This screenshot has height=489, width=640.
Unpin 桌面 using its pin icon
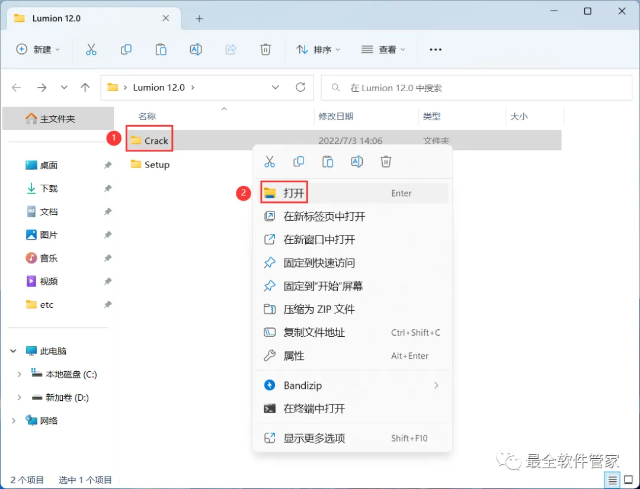pos(107,165)
